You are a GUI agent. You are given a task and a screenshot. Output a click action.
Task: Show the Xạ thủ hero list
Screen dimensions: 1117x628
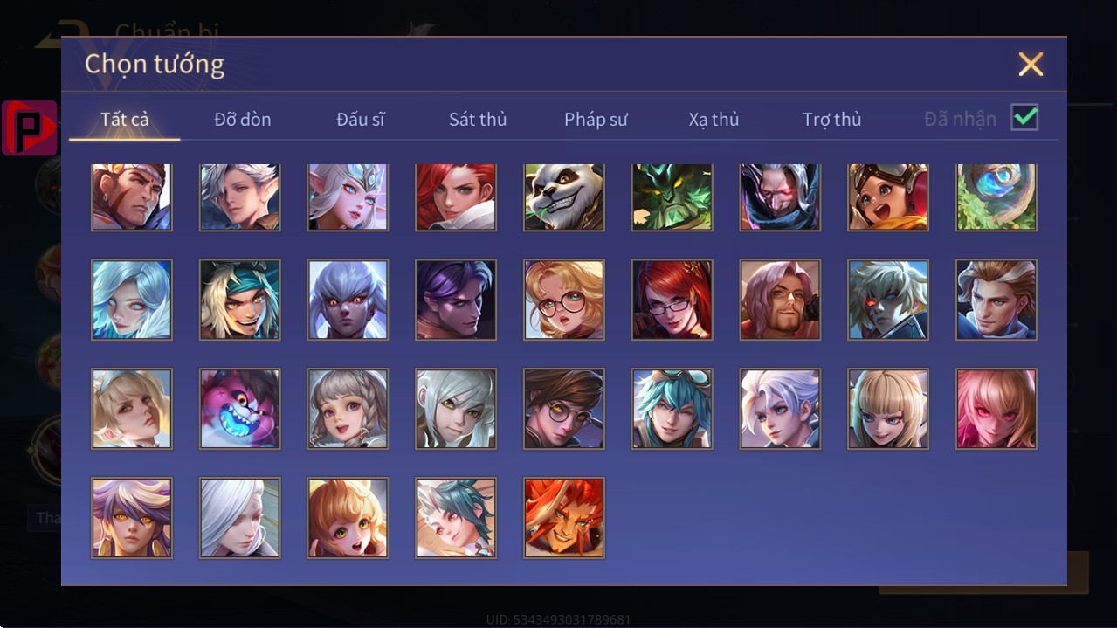714,120
